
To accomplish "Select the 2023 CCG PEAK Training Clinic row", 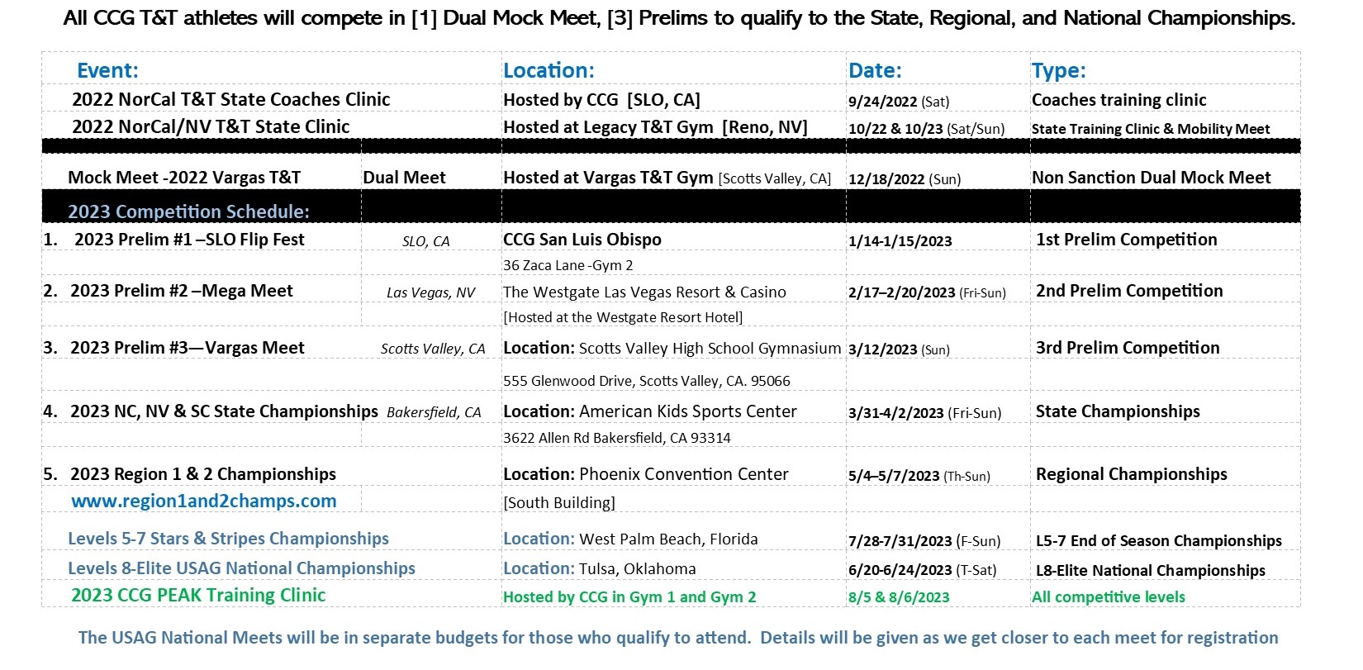I will [x=671, y=595].
